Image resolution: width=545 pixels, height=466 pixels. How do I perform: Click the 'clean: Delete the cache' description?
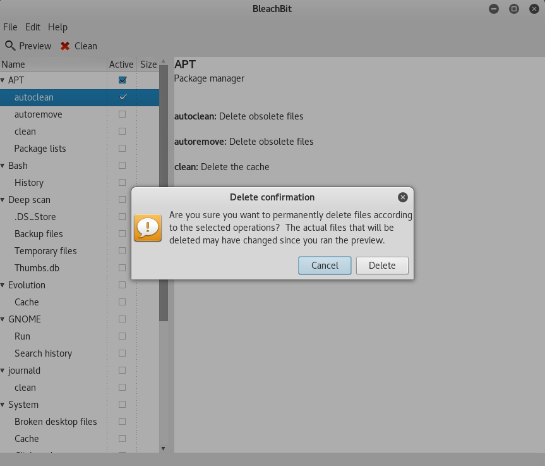click(222, 167)
